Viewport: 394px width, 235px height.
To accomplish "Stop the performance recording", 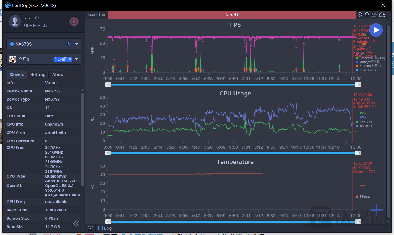I will [x=74, y=22].
